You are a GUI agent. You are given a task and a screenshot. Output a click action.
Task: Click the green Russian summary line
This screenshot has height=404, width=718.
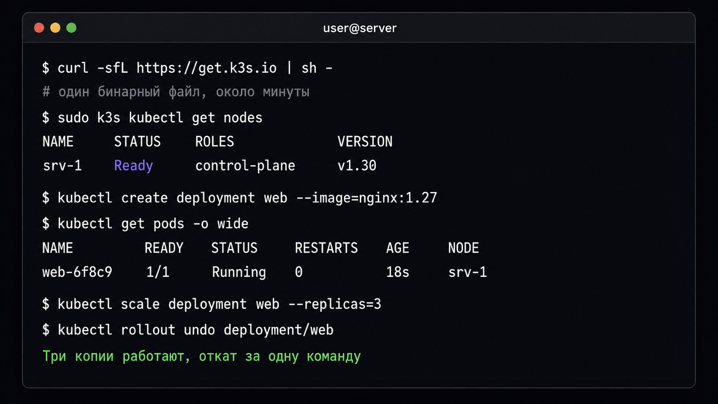click(201, 356)
